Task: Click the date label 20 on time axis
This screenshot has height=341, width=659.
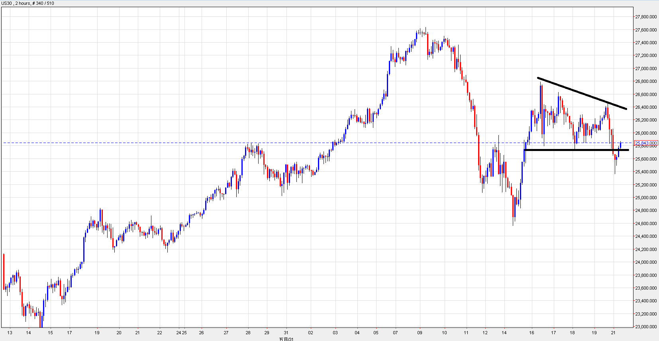Action: (x=119, y=333)
